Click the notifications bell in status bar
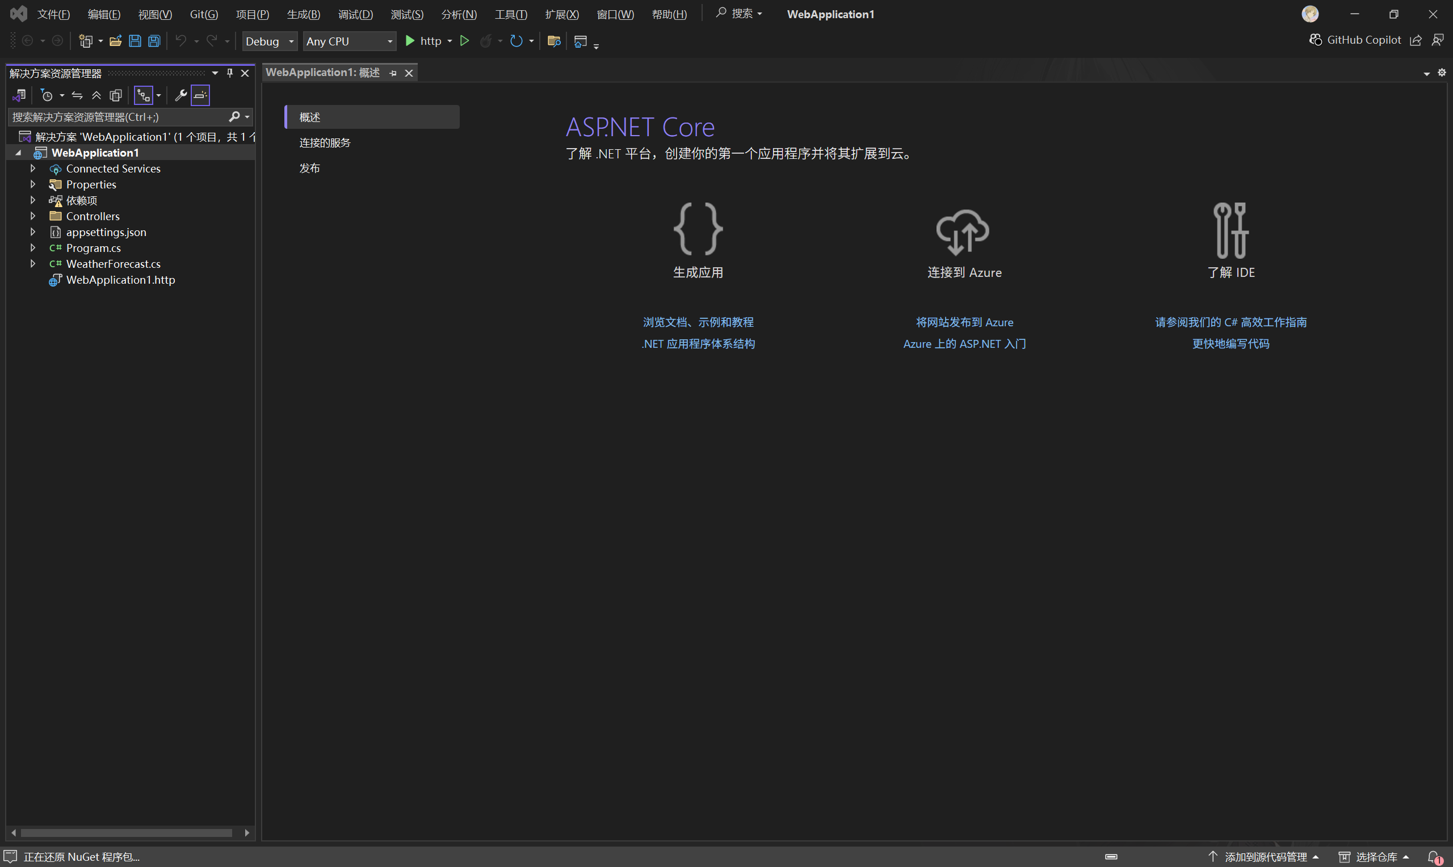Image resolution: width=1453 pixels, height=867 pixels. pos(1434,856)
